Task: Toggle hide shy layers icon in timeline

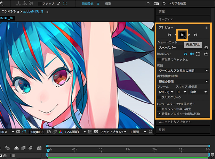Action: [16, 148]
